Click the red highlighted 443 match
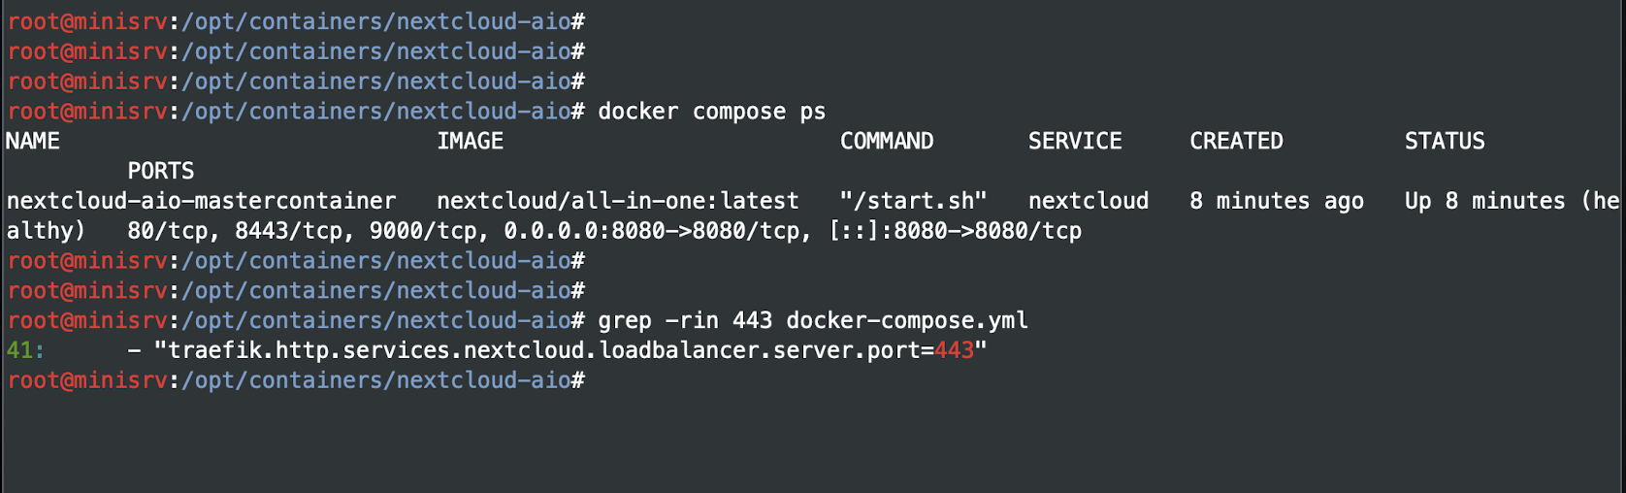Image resolution: width=1626 pixels, height=493 pixels. point(955,351)
